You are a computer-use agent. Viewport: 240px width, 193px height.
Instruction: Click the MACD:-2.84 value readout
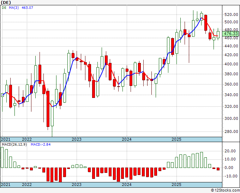(41, 145)
